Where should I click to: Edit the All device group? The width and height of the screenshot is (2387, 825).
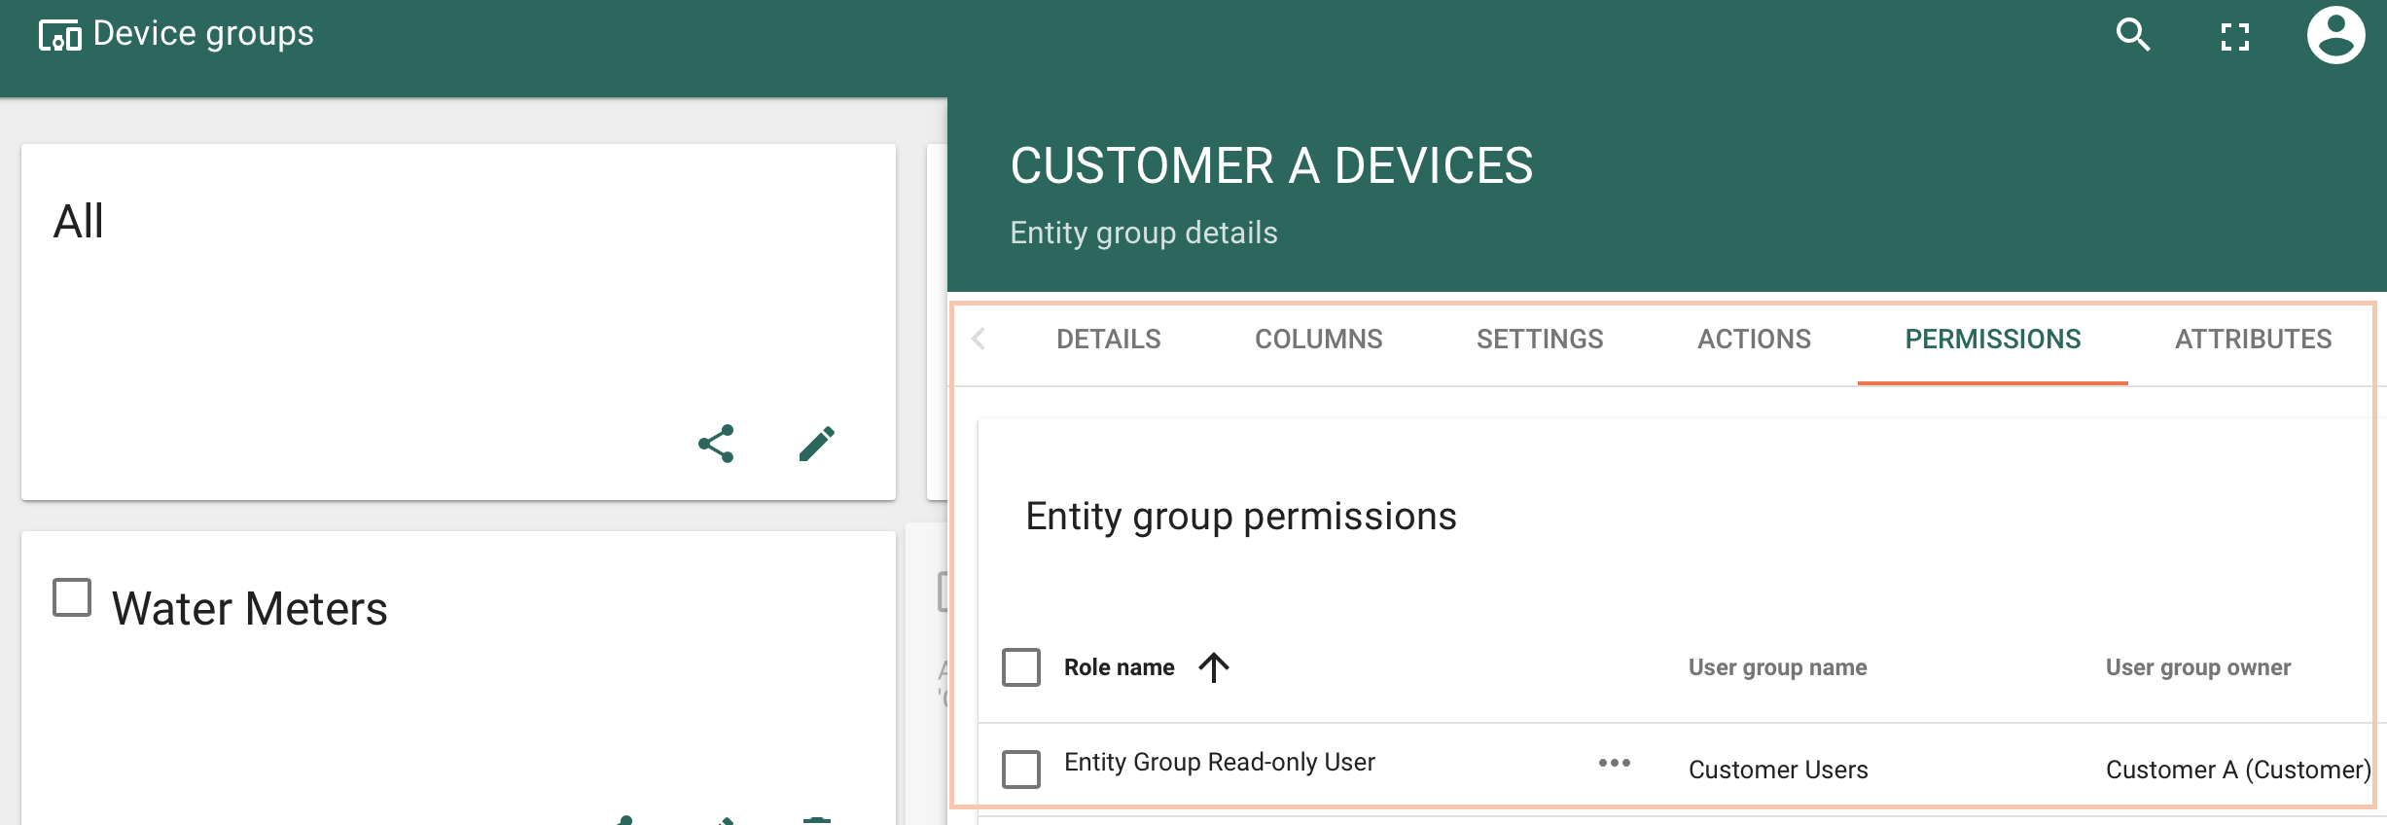click(817, 444)
